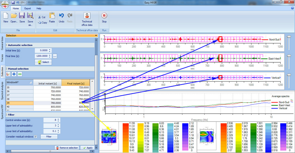This screenshot has width=295, height=153.
Task: Click the East-West trace amplitude slider
Action: coord(289,56)
